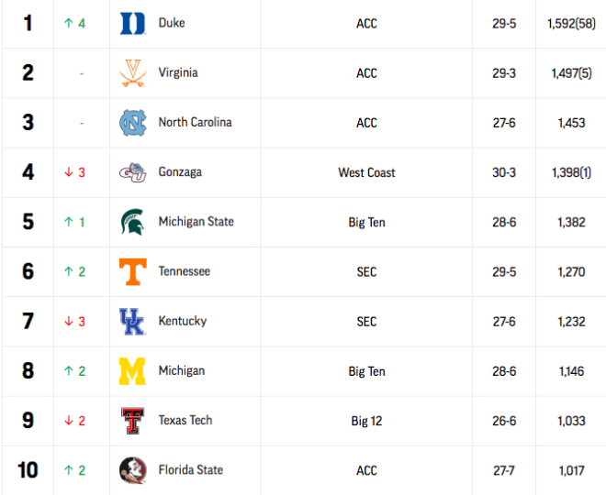Click the orange Tennessee T logo
Image resolution: width=606 pixels, height=495 pixels.
pyautogui.click(x=132, y=271)
